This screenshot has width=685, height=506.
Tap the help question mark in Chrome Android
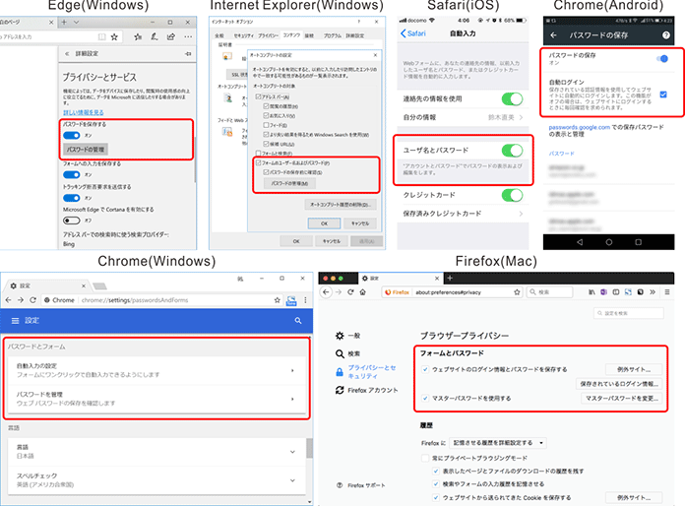(665, 35)
